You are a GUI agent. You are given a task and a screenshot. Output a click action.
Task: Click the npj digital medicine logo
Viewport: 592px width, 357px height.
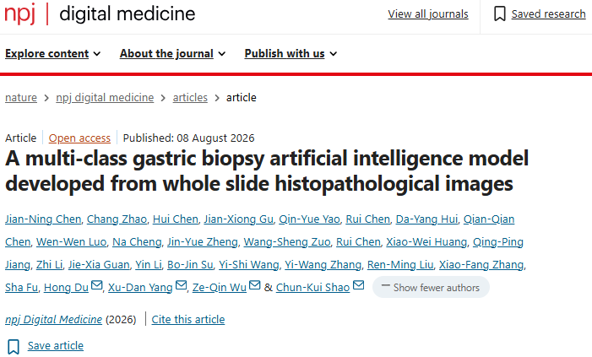tap(100, 14)
